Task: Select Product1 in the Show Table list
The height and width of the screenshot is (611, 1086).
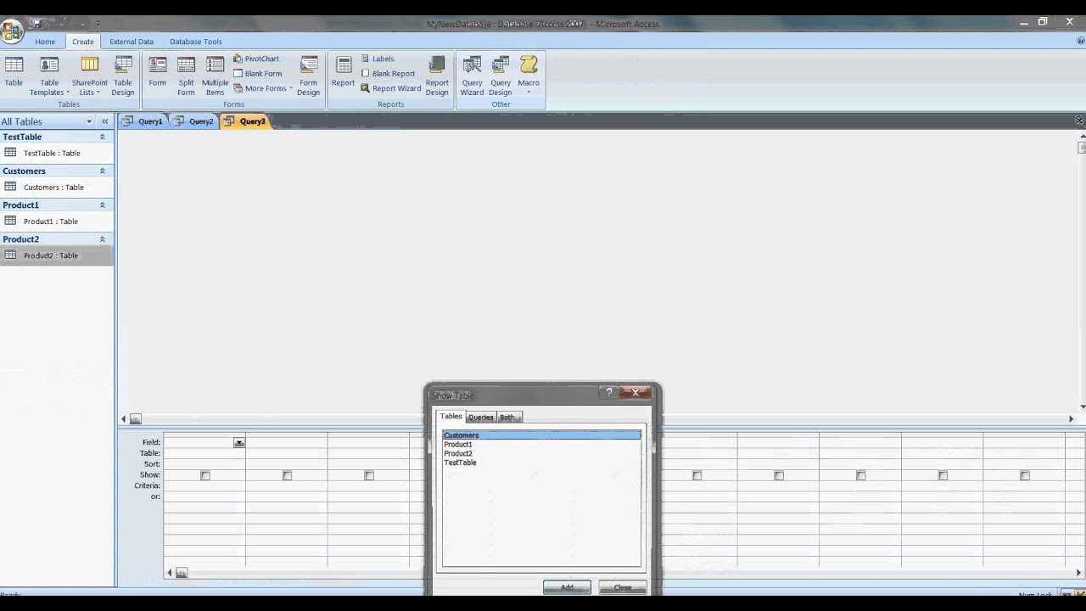Action: [x=458, y=445]
